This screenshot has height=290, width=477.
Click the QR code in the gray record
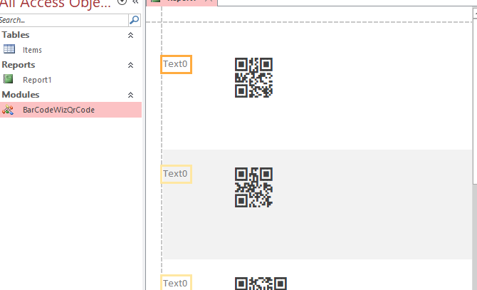click(x=253, y=187)
